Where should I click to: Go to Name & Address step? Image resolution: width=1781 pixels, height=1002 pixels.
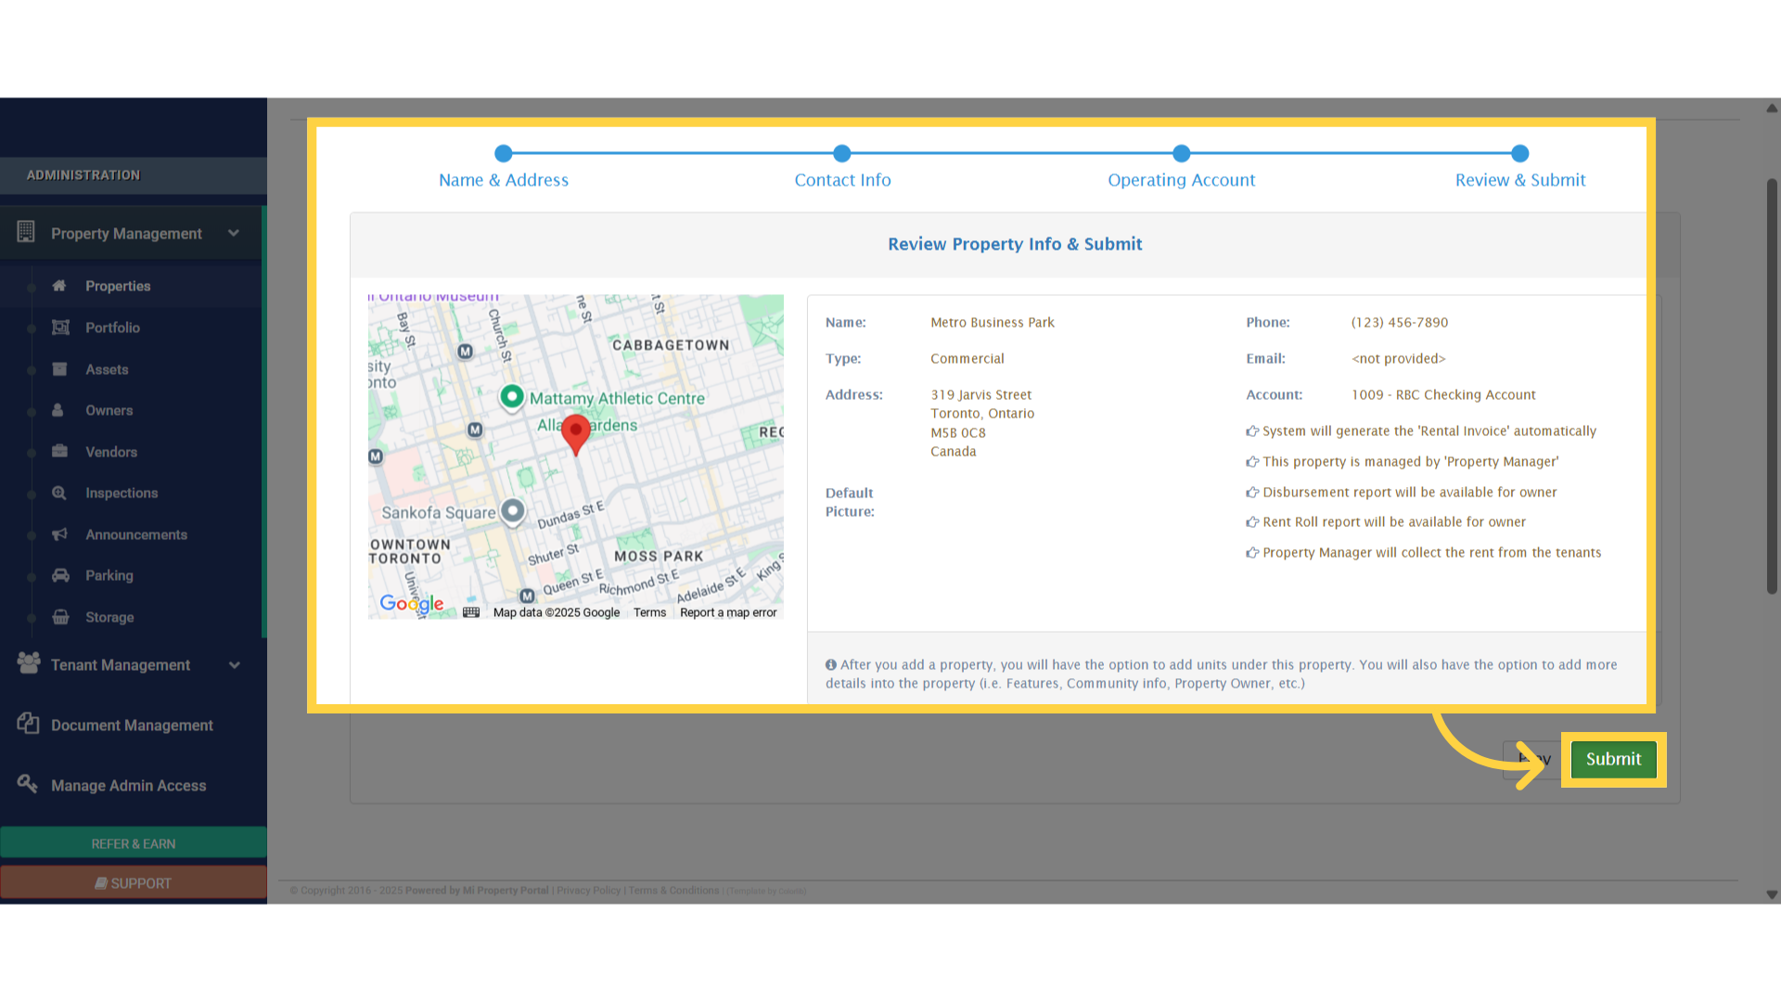coord(504,180)
